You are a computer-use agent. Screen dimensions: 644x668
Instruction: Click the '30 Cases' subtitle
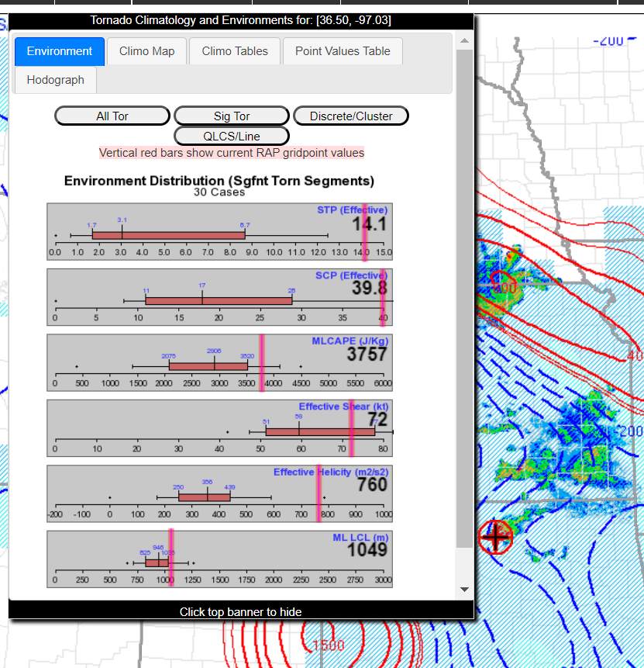point(219,192)
